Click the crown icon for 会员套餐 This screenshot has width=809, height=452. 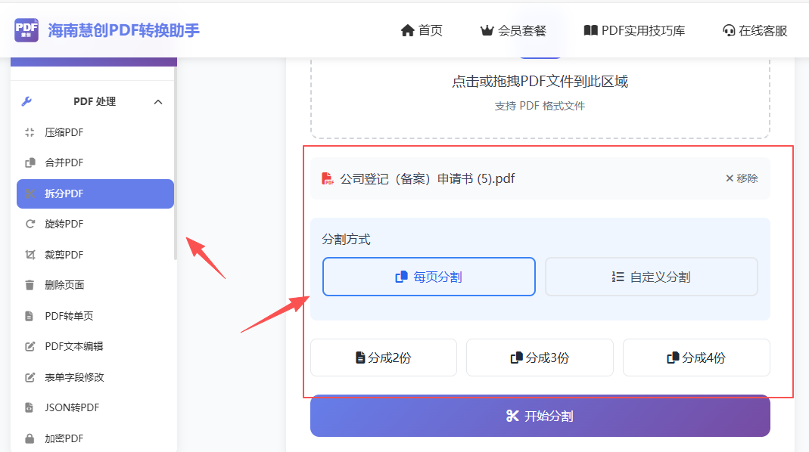click(487, 30)
